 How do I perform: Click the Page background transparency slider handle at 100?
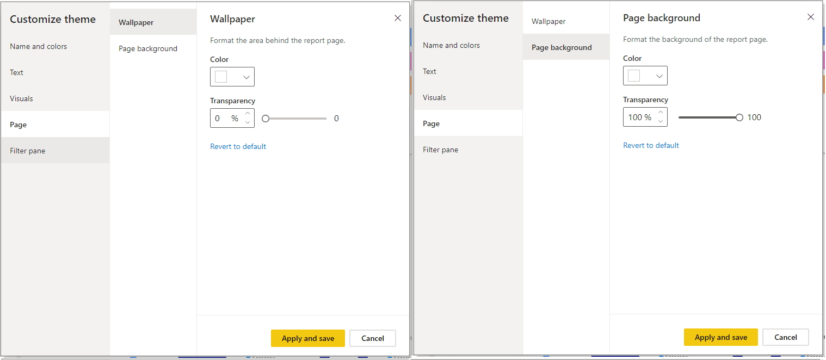tap(739, 117)
